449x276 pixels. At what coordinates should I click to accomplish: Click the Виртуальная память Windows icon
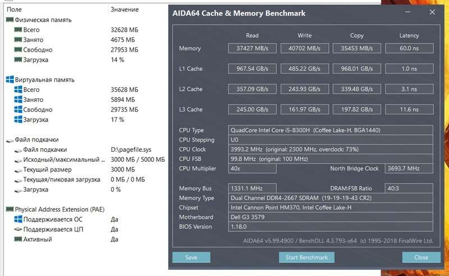[x=10, y=79]
